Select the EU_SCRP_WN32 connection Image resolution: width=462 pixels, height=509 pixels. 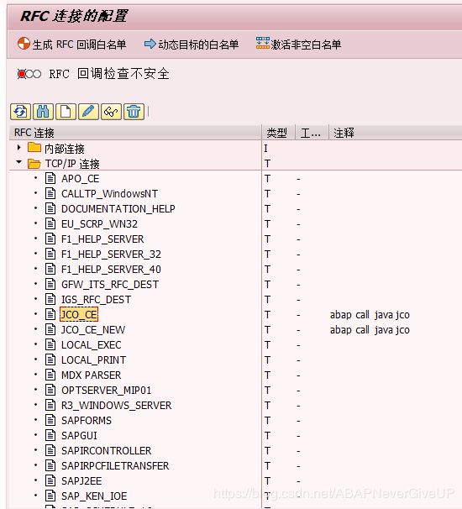pos(99,224)
